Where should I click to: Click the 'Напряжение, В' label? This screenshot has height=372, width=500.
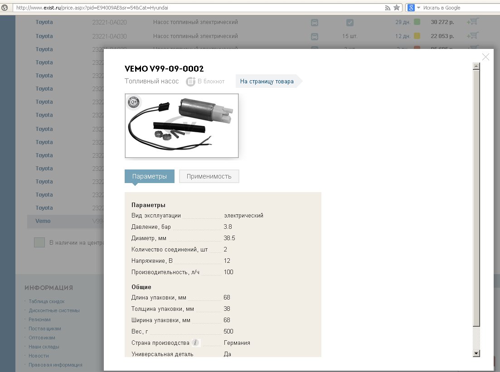tap(152, 261)
